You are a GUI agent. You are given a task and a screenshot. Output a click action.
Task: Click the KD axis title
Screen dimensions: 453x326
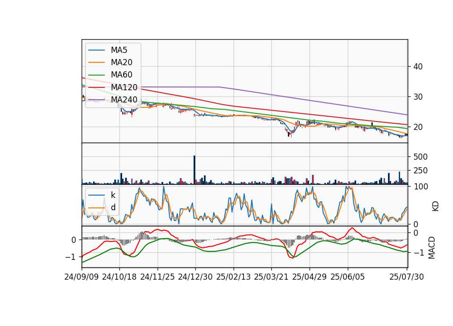(x=436, y=206)
